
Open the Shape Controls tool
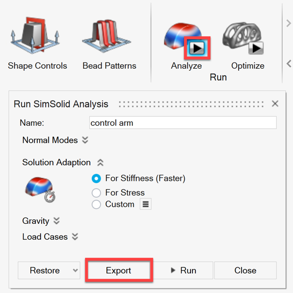click(x=35, y=35)
